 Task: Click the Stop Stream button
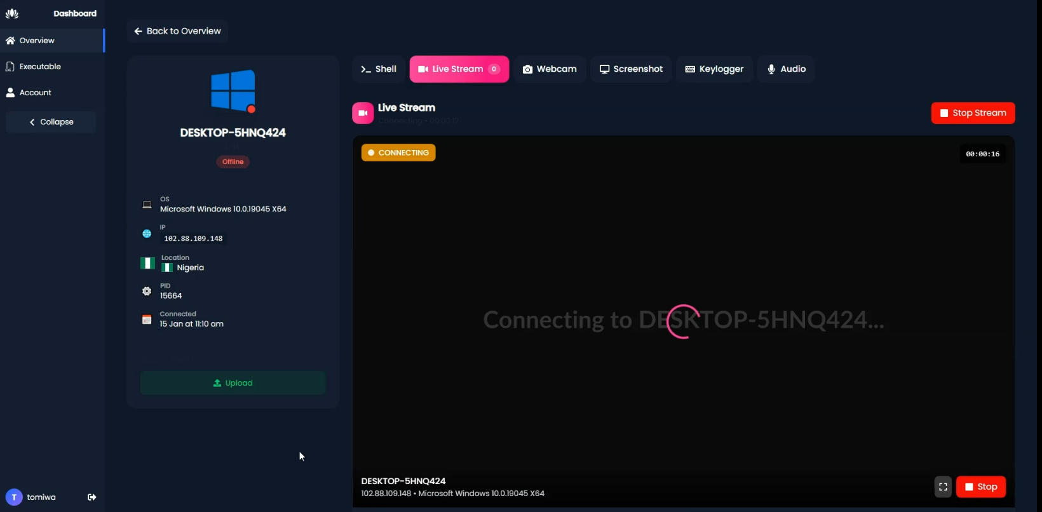click(x=973, y=113)
